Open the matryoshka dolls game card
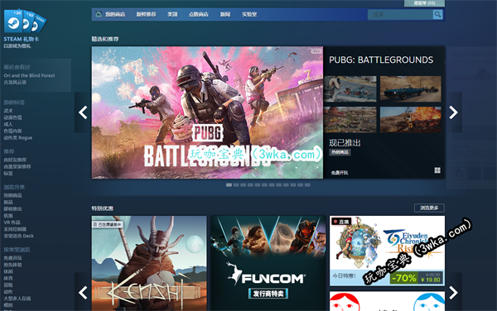Image resolution: width=497 pixels, height=311 pixels. coord(387,301)
